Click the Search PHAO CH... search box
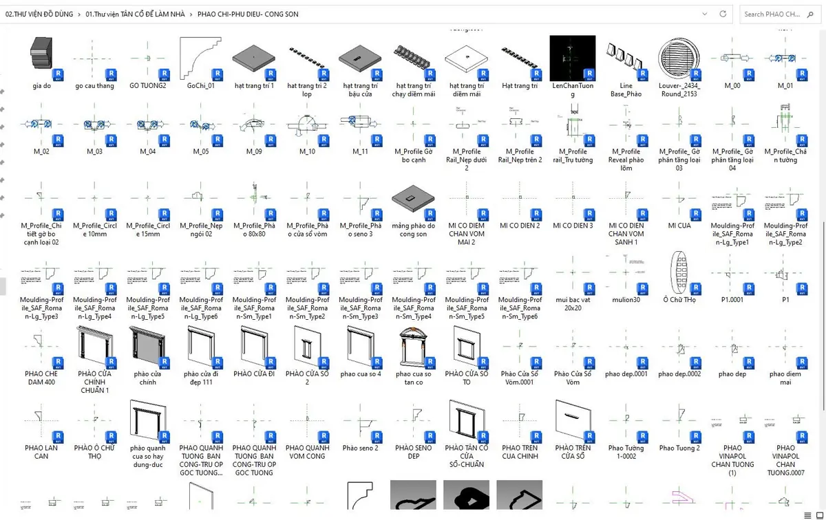The height and width of the screenshot is (520, 826). tap(781, 14)
